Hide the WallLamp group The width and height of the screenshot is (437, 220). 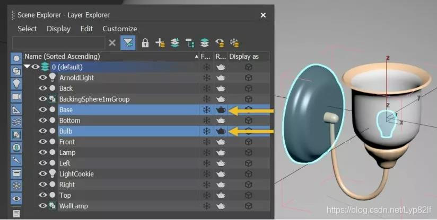point(42,206)
